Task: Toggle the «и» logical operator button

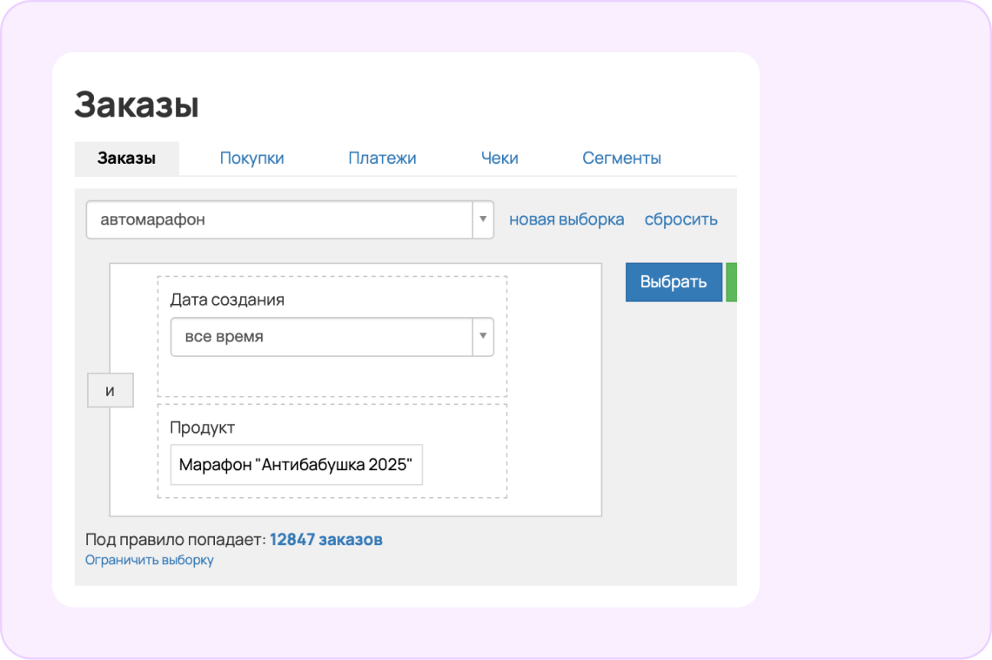Action: pyautogui.click(x=110, y=389)
